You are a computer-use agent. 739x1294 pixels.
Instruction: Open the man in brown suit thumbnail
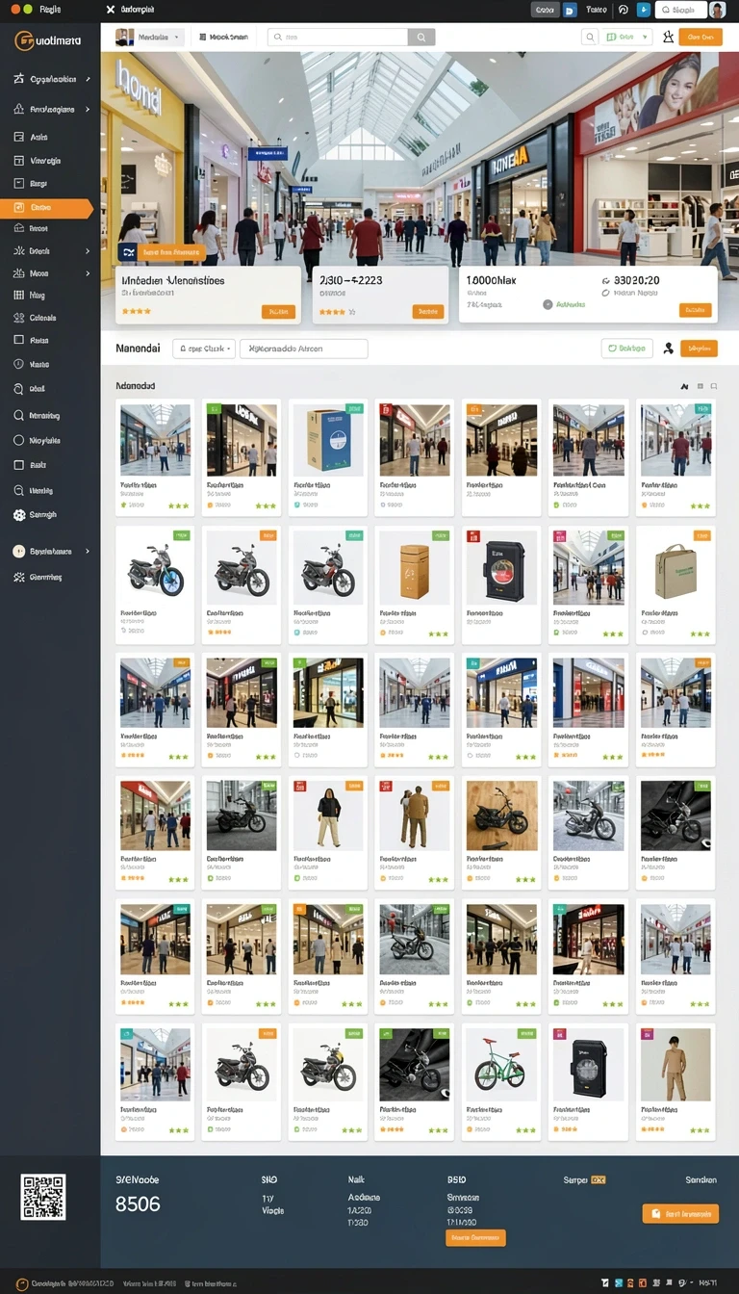[x=415, y=815]
